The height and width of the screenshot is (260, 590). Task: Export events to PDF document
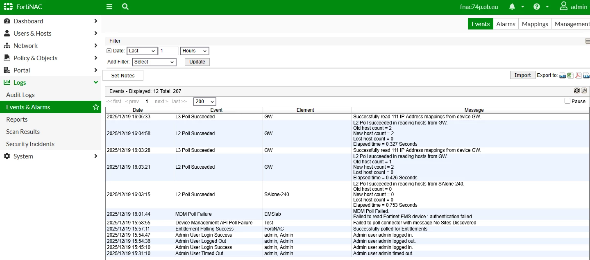tap(579, 75)
